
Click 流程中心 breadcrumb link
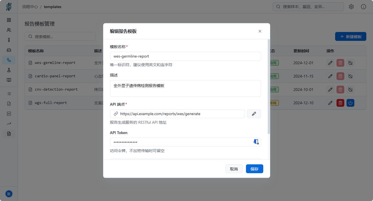(30, 7)
